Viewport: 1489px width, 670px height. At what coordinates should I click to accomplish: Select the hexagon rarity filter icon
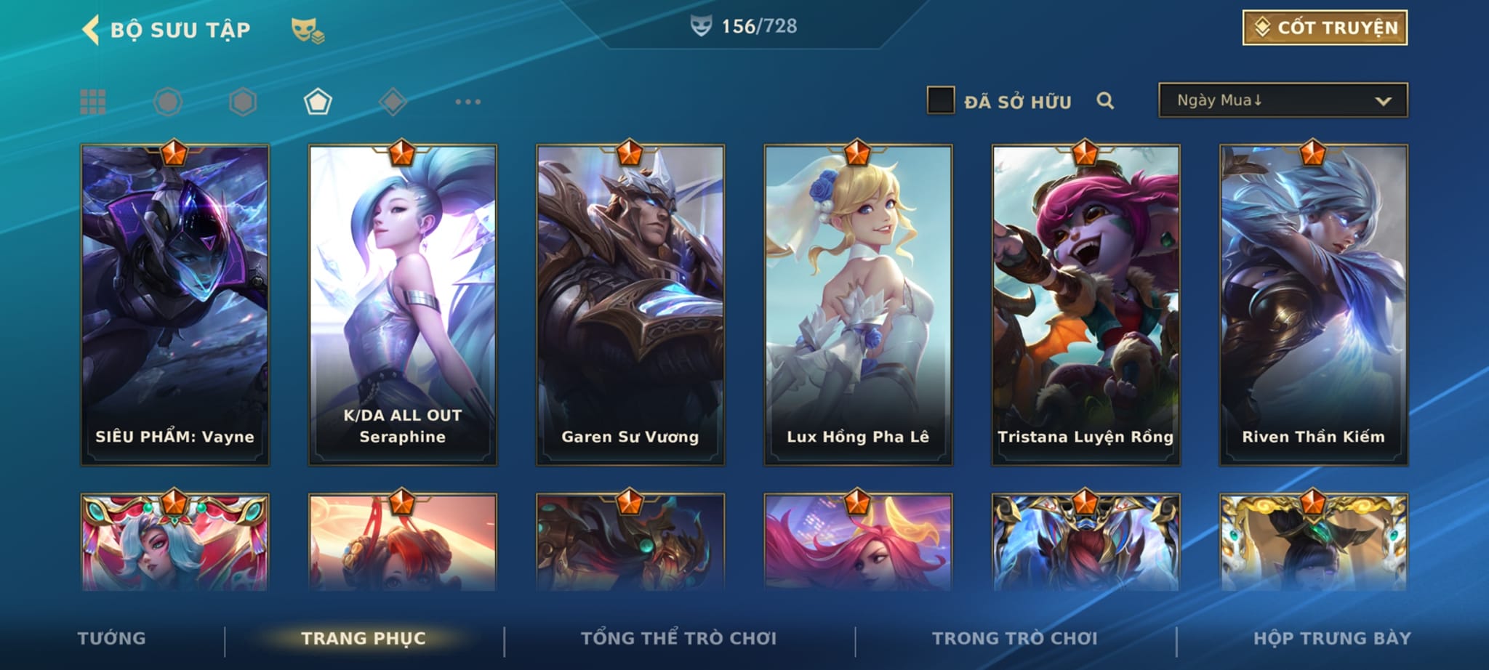(243, 102)
